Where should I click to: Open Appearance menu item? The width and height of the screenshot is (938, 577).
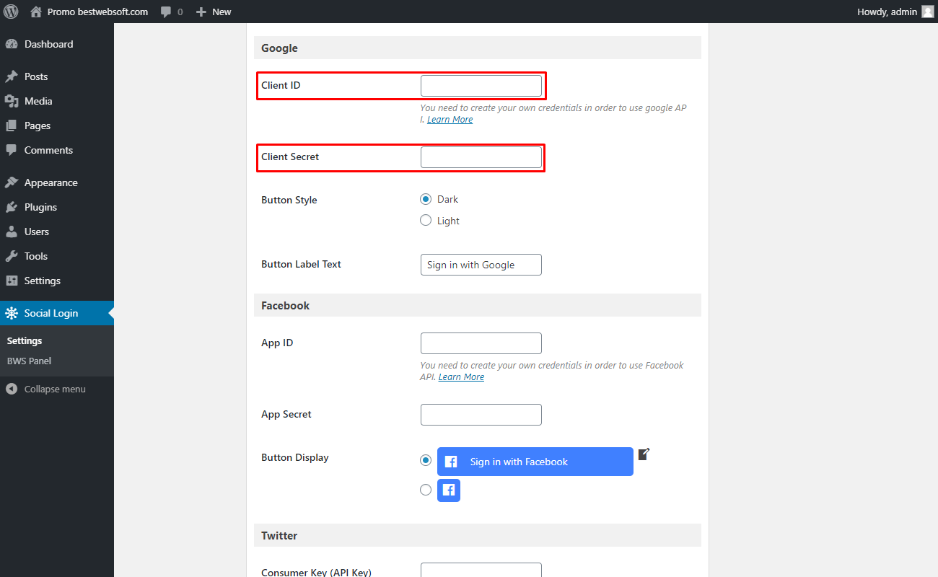(57, 182)
